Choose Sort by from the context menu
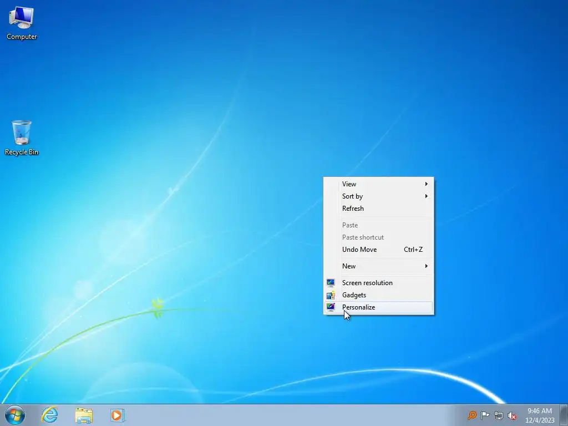The width and height of the screenshot is (568, 426). coord(378,196)
